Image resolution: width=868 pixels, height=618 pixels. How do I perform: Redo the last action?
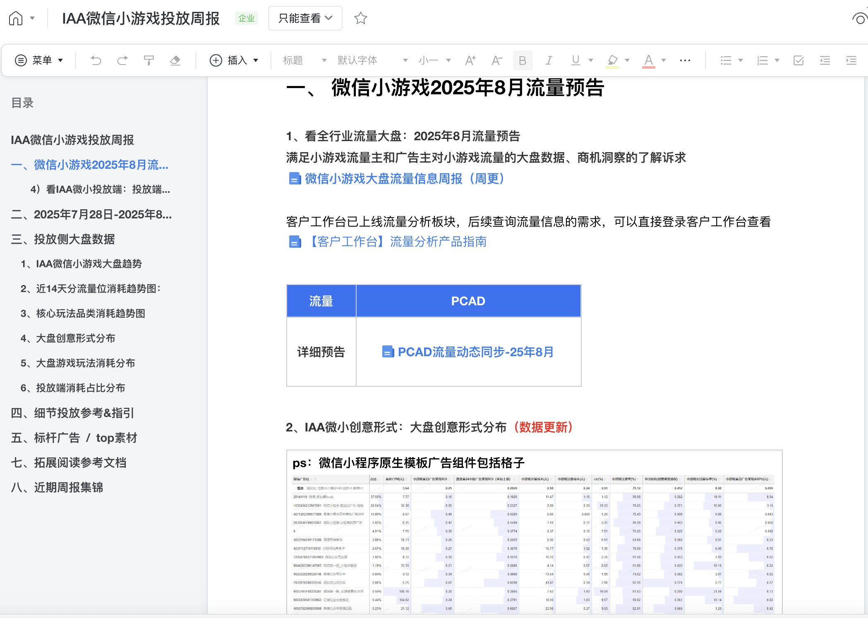click(x=122, y=60)
